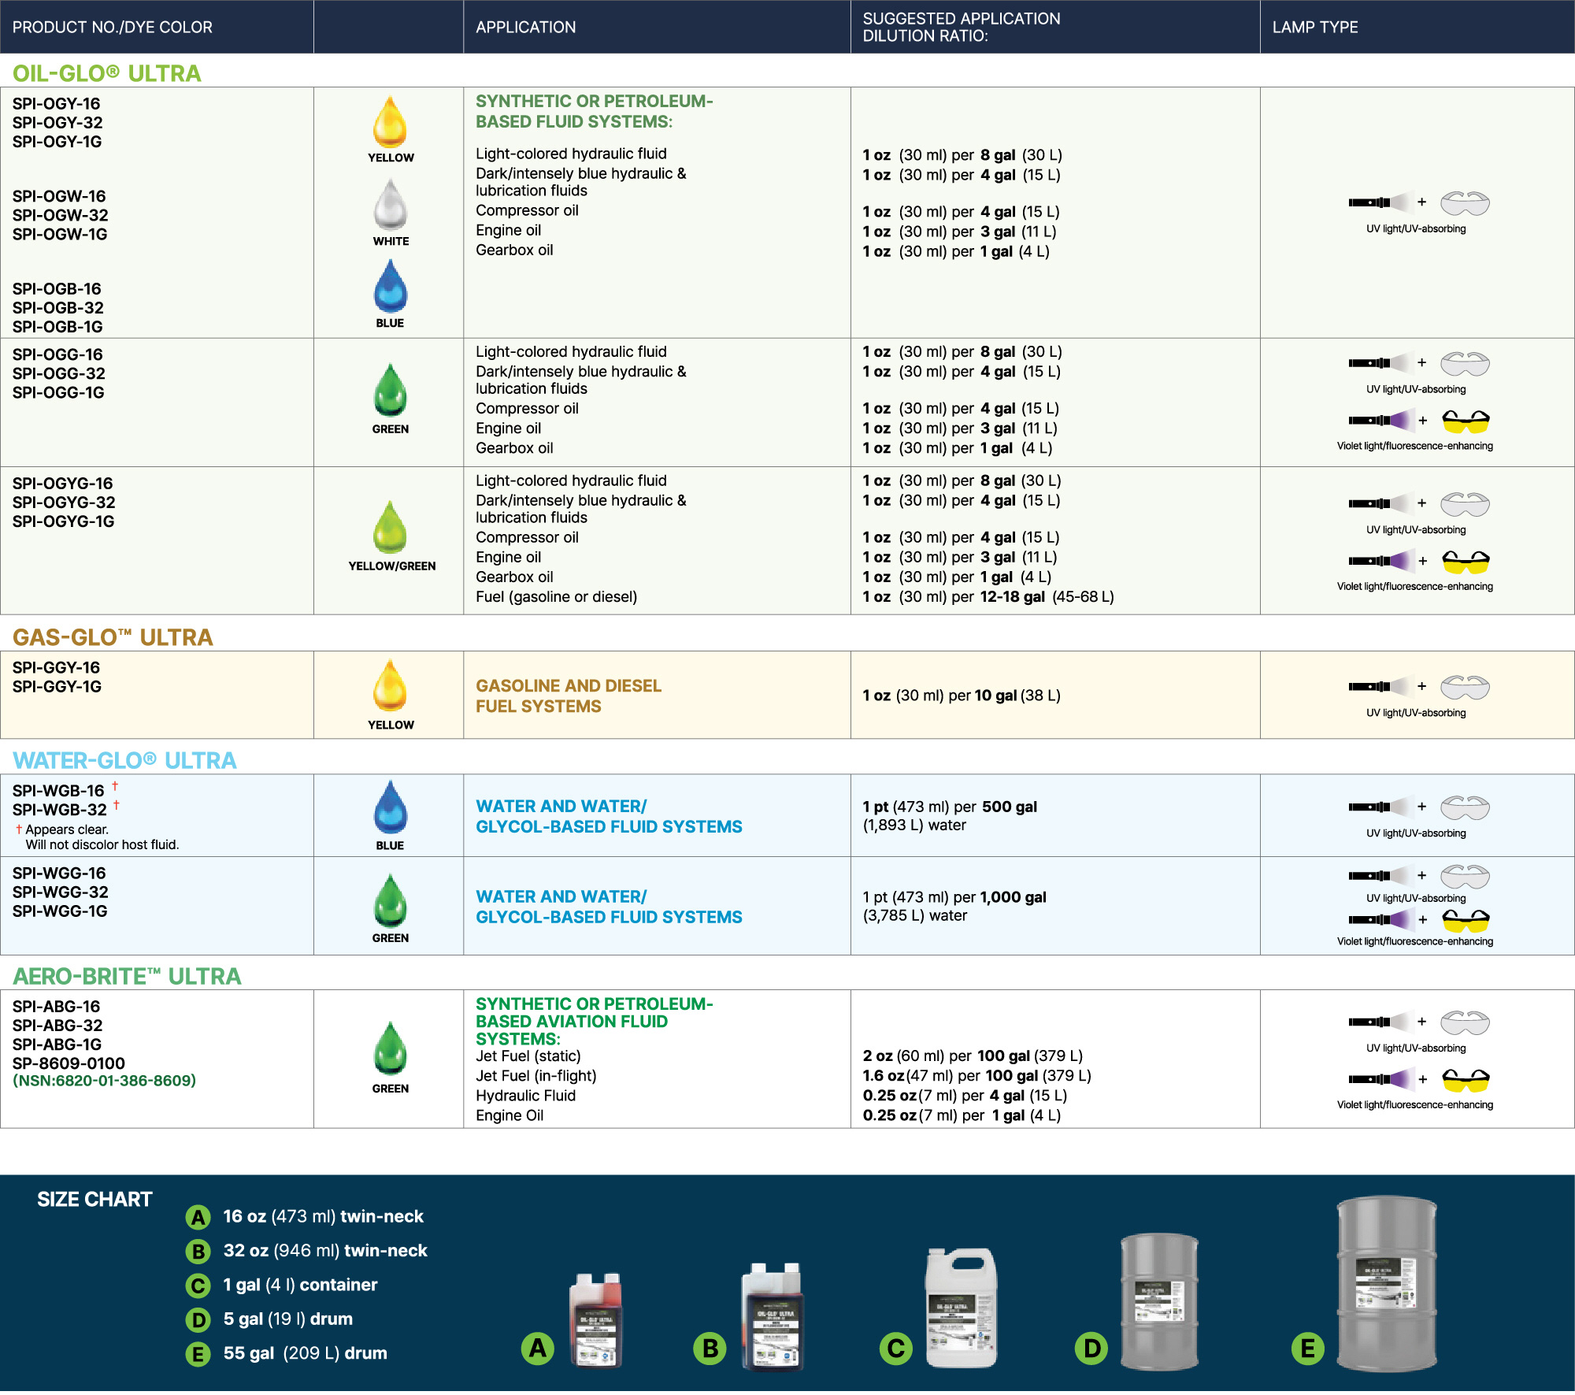Click the 32 oz twin-neck bottle image

pos(773,1316)
